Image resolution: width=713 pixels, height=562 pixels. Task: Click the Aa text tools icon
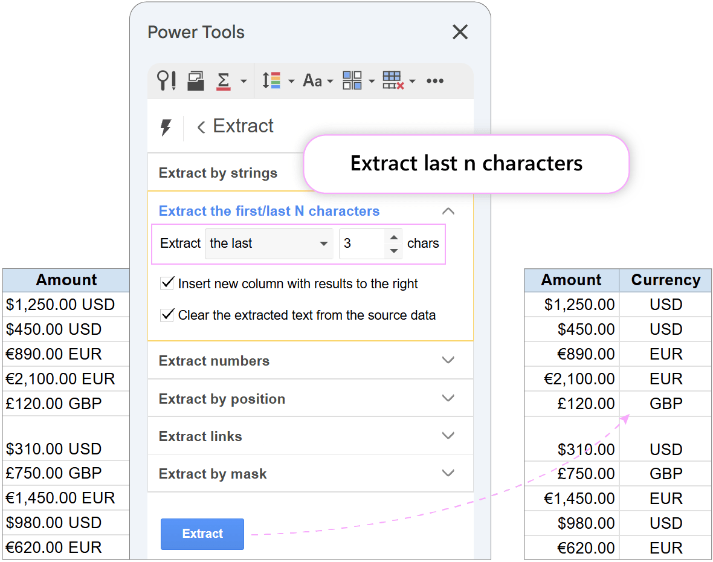[x=312, y=80]
